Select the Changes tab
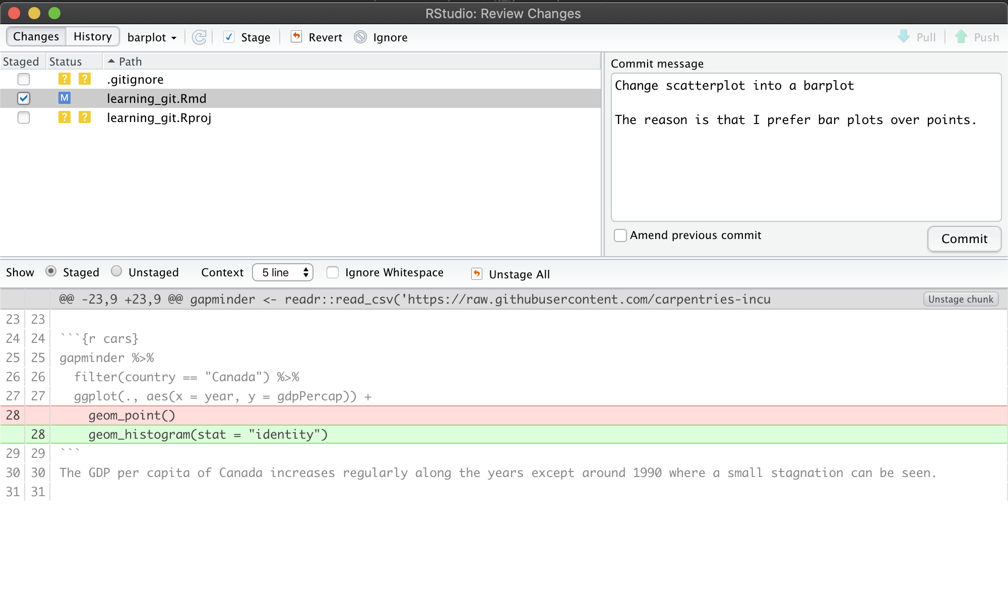1008x595 pixels. point(35,37)
